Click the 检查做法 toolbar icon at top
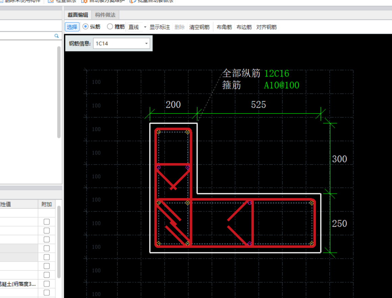392x298 pixels. [x=51, y=1]
